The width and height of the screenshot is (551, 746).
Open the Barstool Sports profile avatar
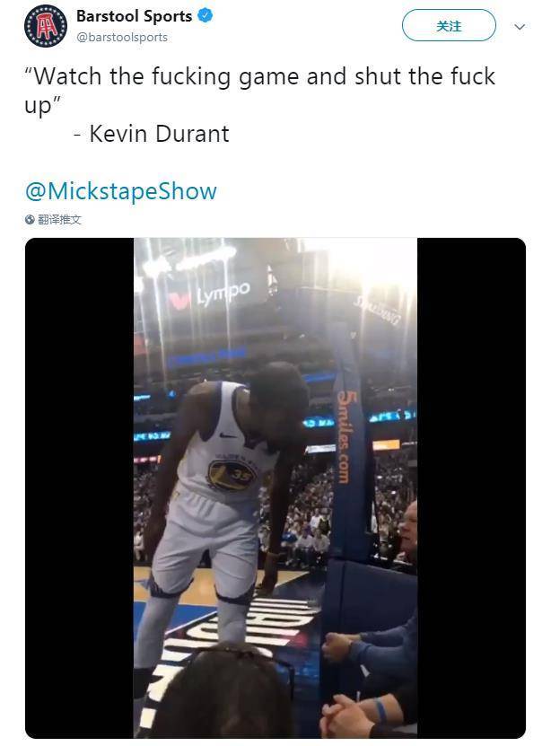coord(46,26)
